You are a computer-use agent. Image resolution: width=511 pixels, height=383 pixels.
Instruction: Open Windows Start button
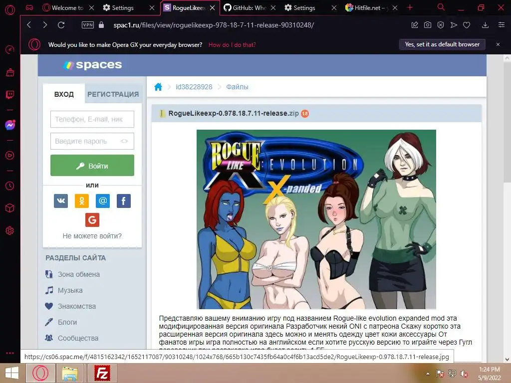click(12, 373)
